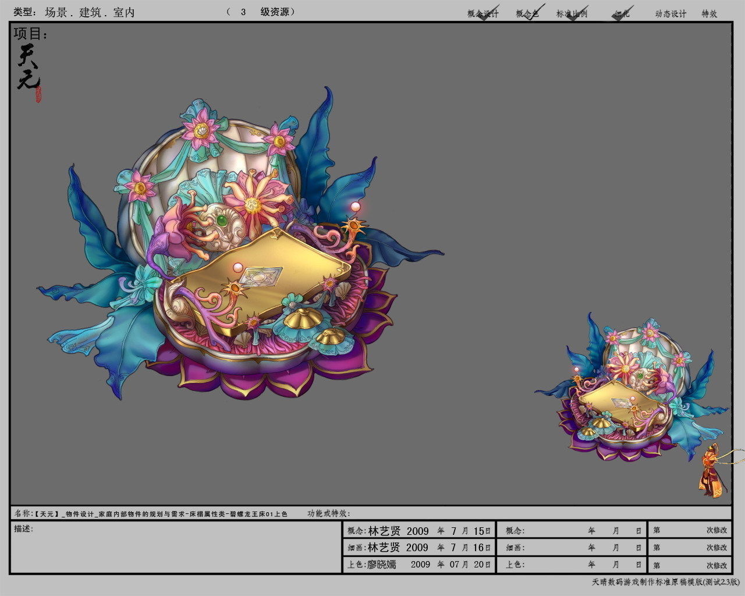This screenshot has width=745, height=596.
Task: Click the checked 概念色 stage label
Action: (528, 13)
